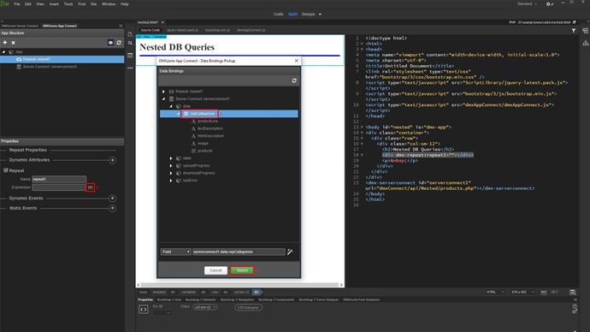Add a Static Event with plus icon

[x=112, y=208]
